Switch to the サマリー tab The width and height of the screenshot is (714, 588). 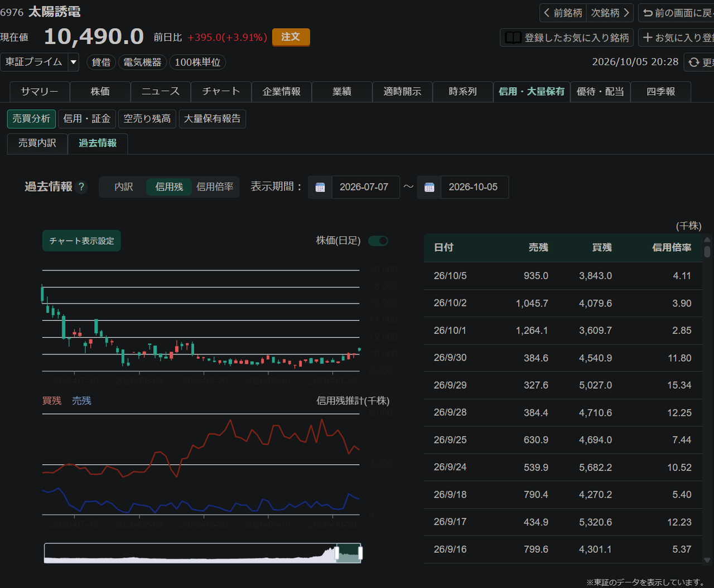(x=40, y=92)
